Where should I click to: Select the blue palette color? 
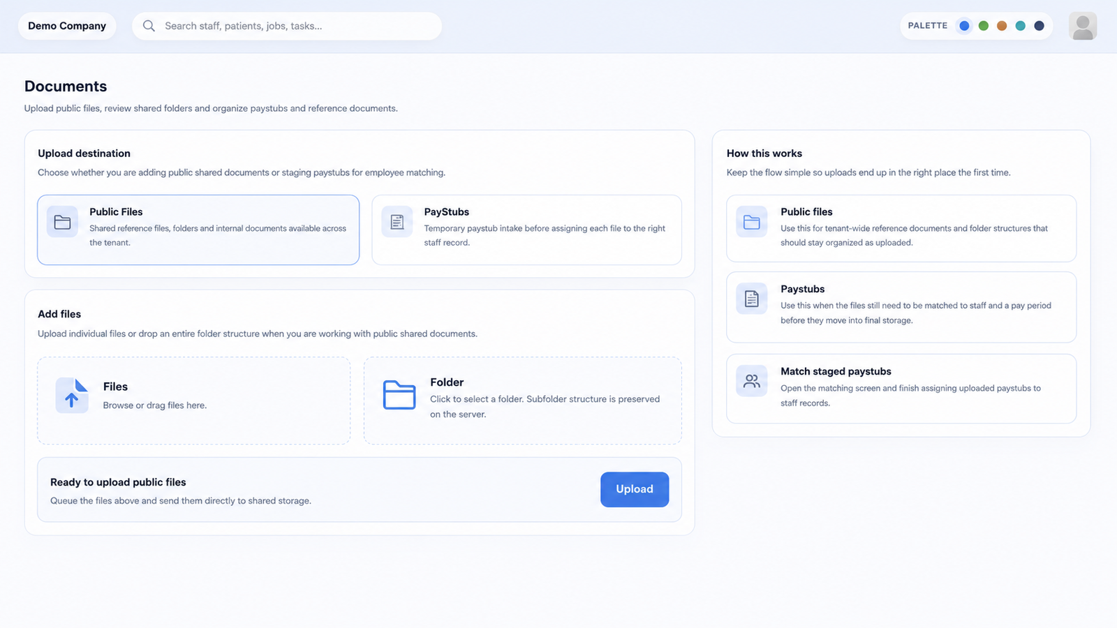point(964,26)
